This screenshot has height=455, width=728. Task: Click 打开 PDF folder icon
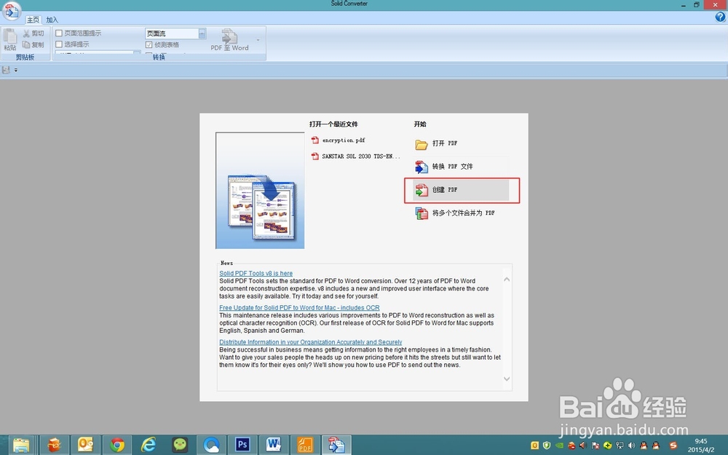pyautogui.click(x=421, y=144)
